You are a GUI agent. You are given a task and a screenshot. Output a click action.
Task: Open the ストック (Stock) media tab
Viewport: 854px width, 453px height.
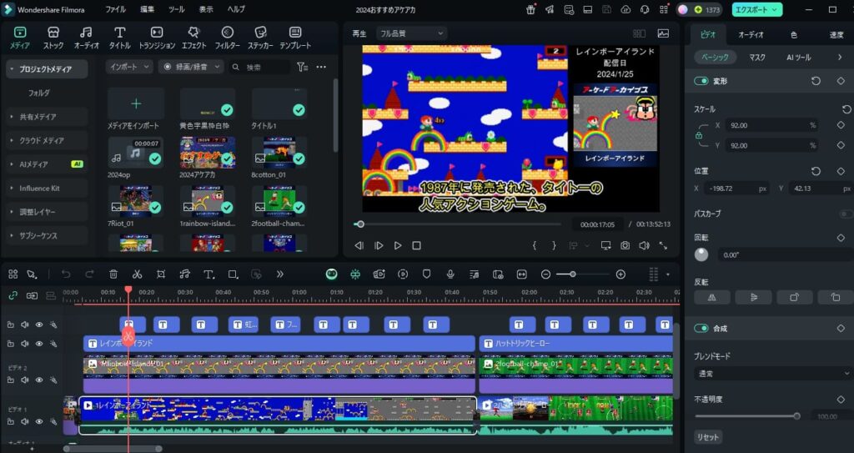click(53, 38)
